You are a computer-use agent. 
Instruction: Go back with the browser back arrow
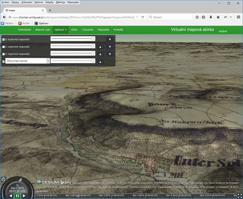[4, 17]
